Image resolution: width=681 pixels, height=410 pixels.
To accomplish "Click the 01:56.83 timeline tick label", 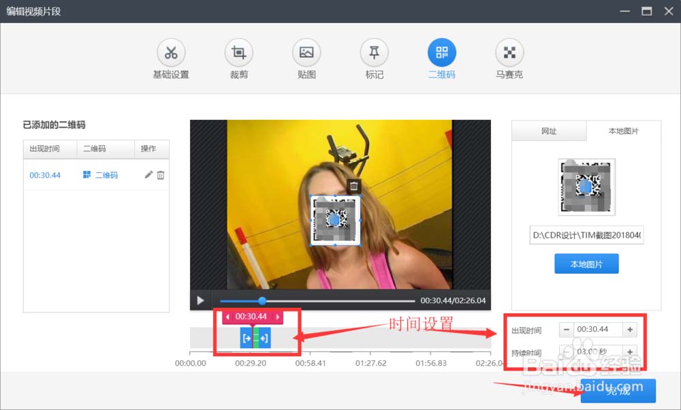I will (431, 363).
